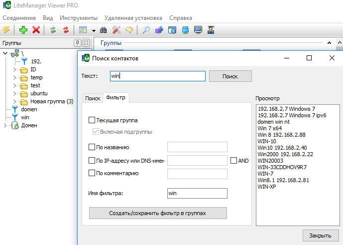Select the Домен database item
The height and width of the screenshot is (245, 343).
point(29,125)
